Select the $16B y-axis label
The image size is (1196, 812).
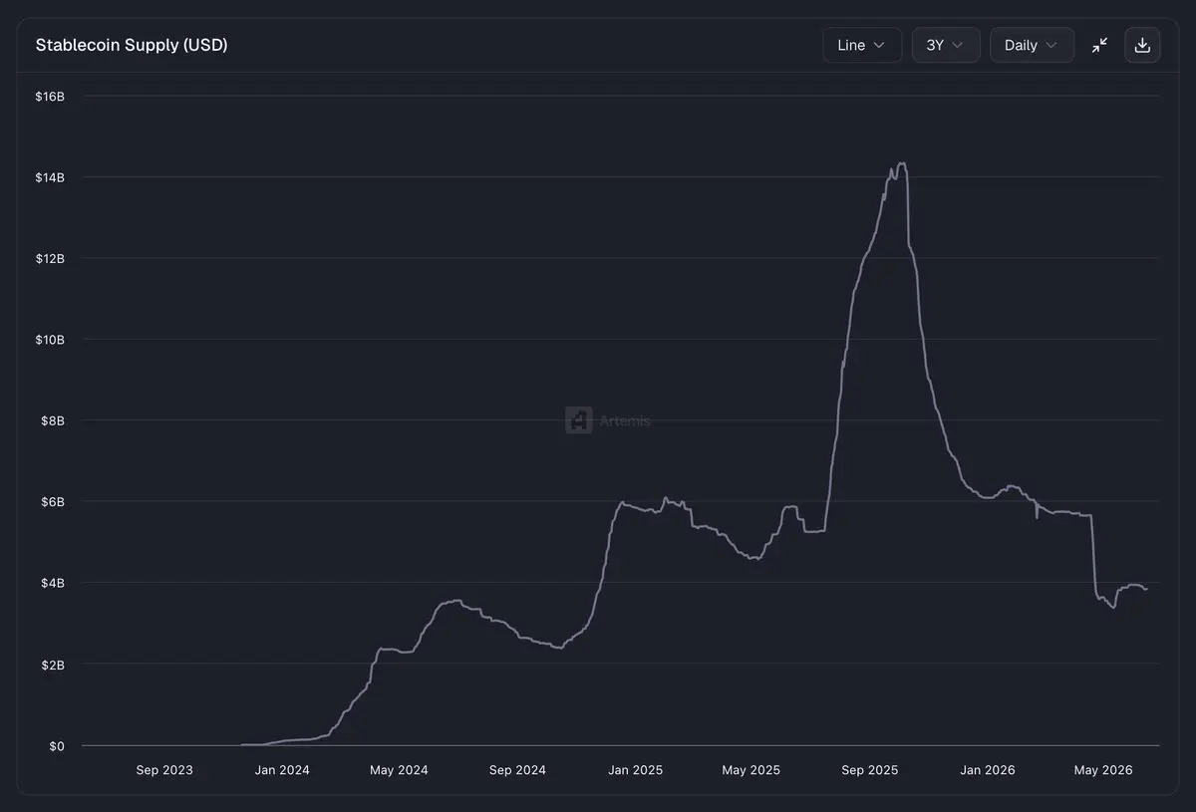point(49,97)
